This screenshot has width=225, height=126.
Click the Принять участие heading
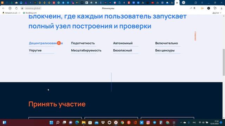click(57, 104)
